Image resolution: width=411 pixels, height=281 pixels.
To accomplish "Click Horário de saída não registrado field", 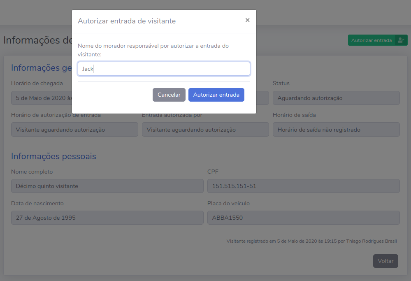I will pos(336,130).
